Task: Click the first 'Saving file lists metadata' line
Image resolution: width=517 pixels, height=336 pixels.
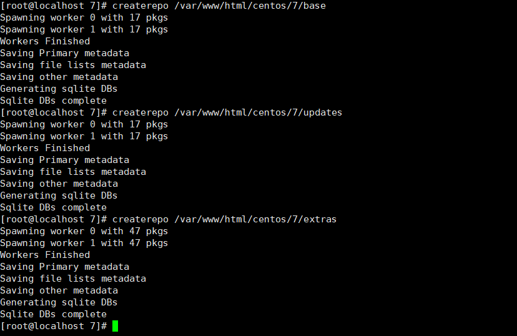Action: click(73, 66)
